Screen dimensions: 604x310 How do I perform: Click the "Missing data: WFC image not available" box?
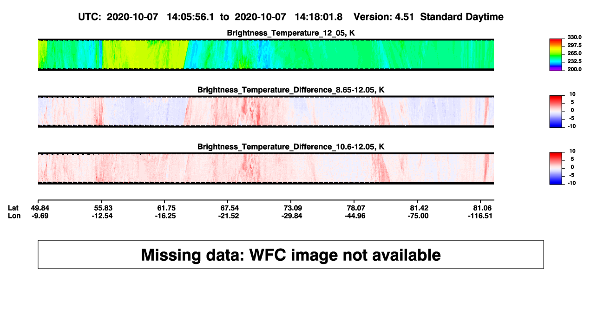[291, 254]
